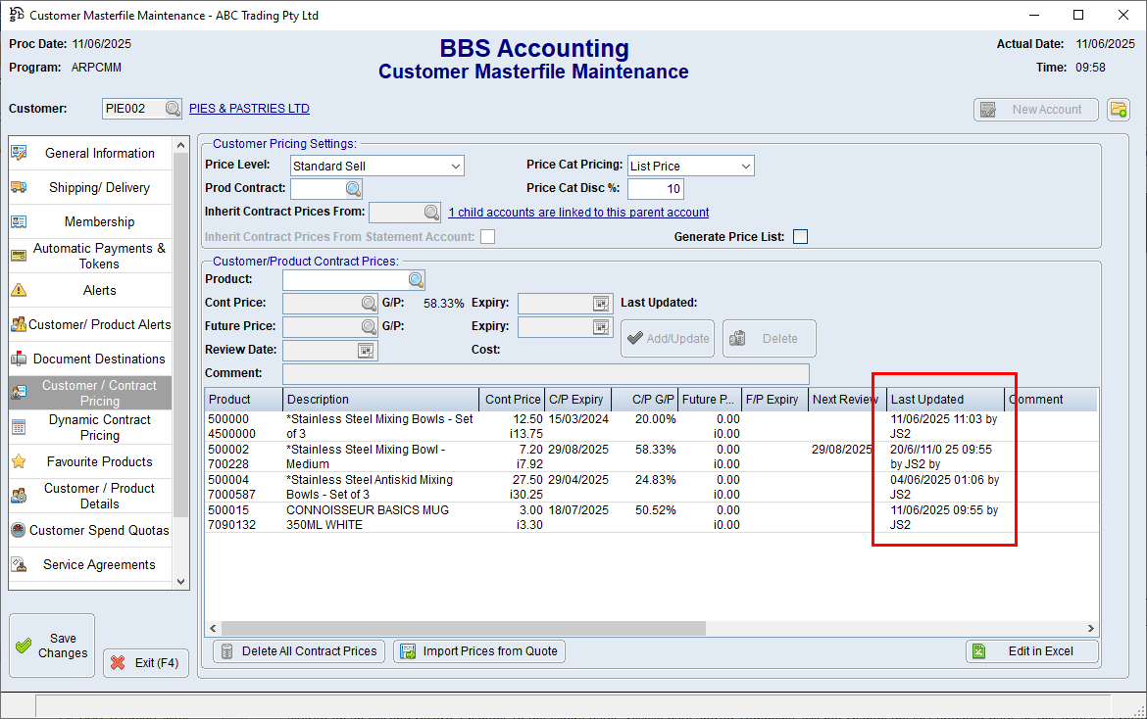Open the Review Date calendar picker

(x=367, y=350)
